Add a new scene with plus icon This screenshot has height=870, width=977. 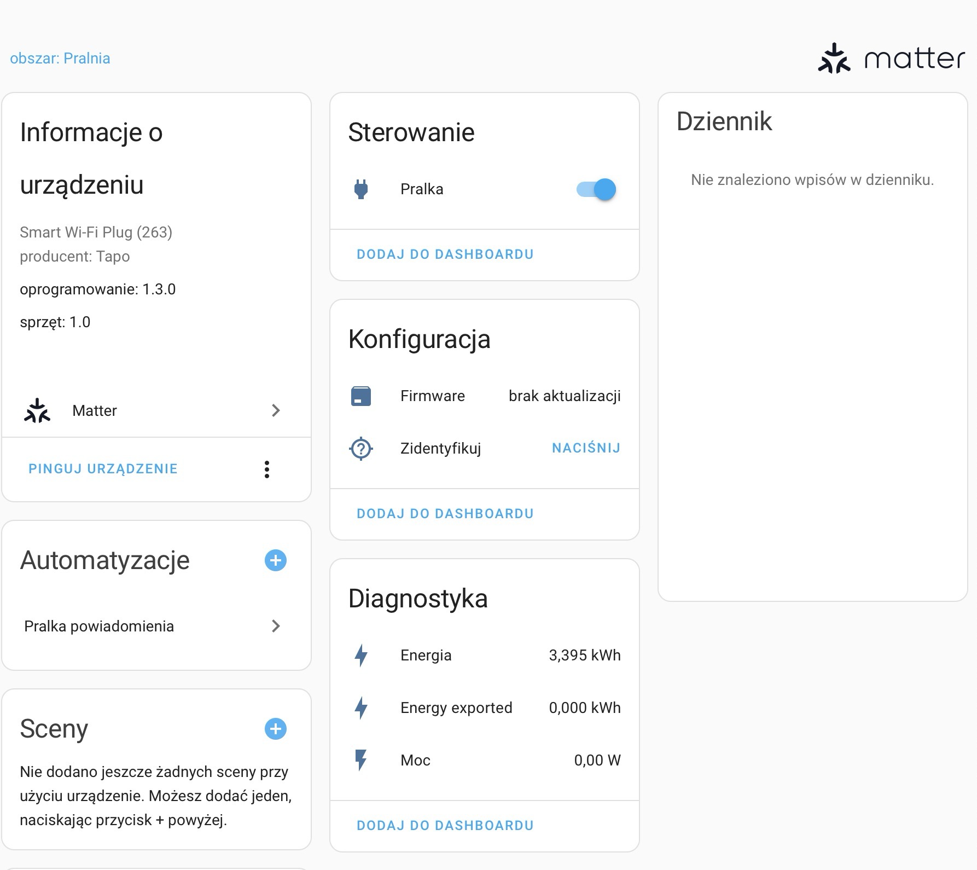pos(276,729)
